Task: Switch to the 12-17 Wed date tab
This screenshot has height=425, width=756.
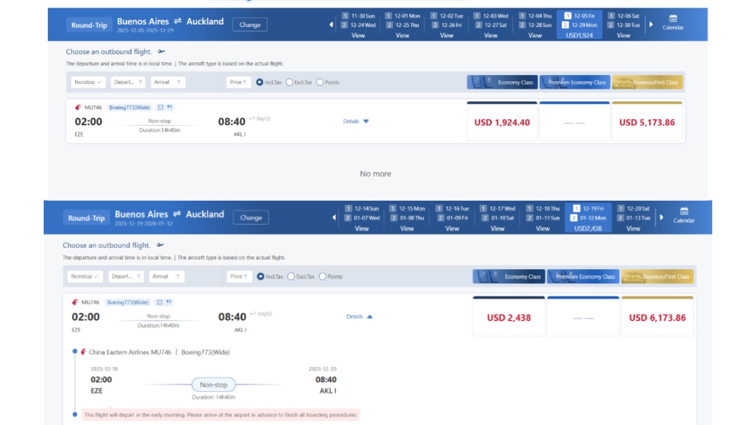Action: point(497,218)
